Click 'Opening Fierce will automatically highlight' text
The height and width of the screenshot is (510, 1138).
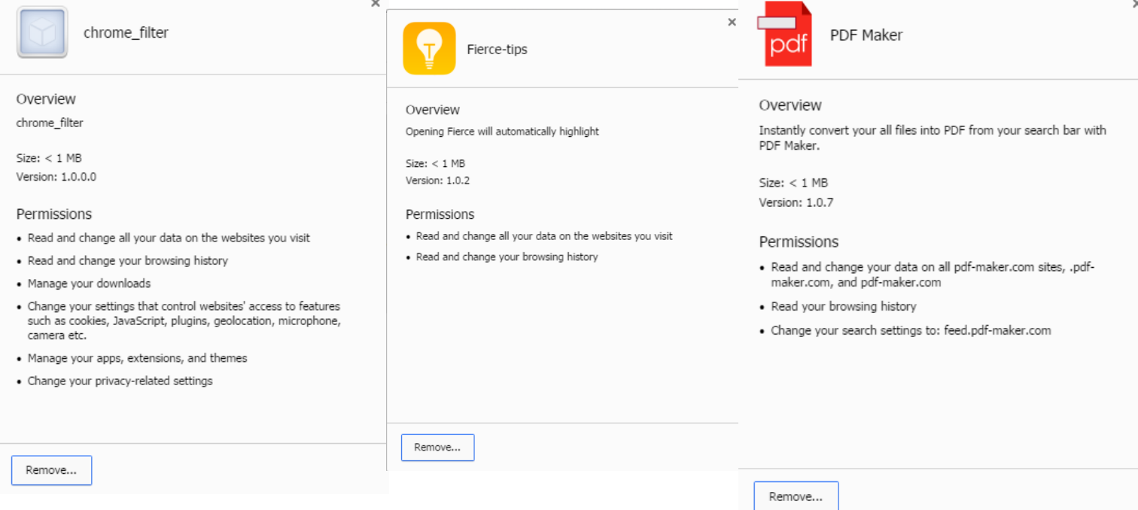point(502,131)
